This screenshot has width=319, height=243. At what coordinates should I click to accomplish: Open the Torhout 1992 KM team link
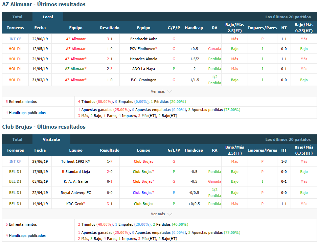click(76, 161)
